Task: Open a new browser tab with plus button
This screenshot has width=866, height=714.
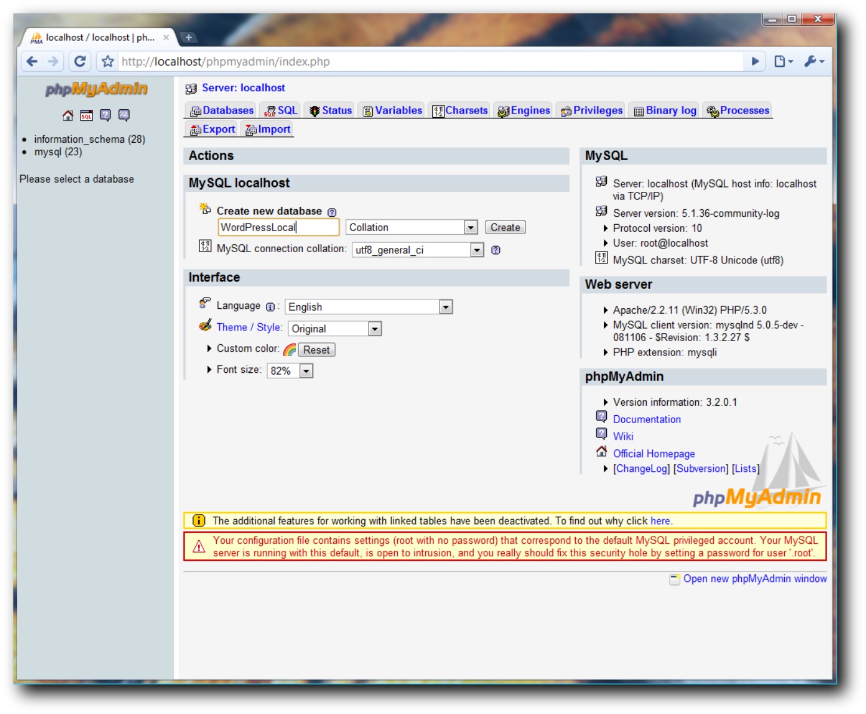Action: (189, 38)
